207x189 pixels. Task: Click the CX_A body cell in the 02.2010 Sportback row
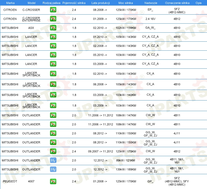coord(150,73)
